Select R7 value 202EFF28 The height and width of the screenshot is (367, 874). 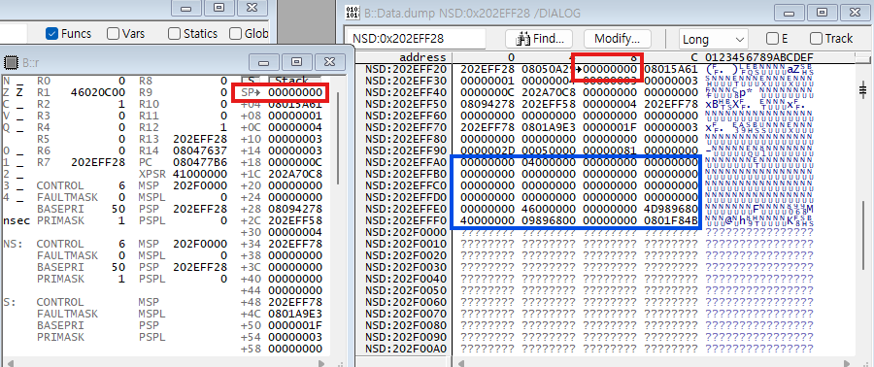pyautogui.click(x=98, y=162)
